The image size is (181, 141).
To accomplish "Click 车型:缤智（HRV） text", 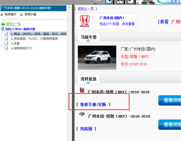I will tap(135, 57).
